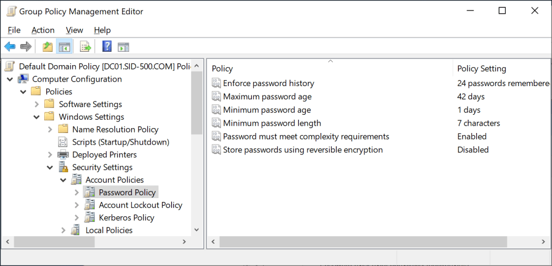Click the Policy Setting column header
Viewport: 552px width, 266px height.
click(481, 68)
